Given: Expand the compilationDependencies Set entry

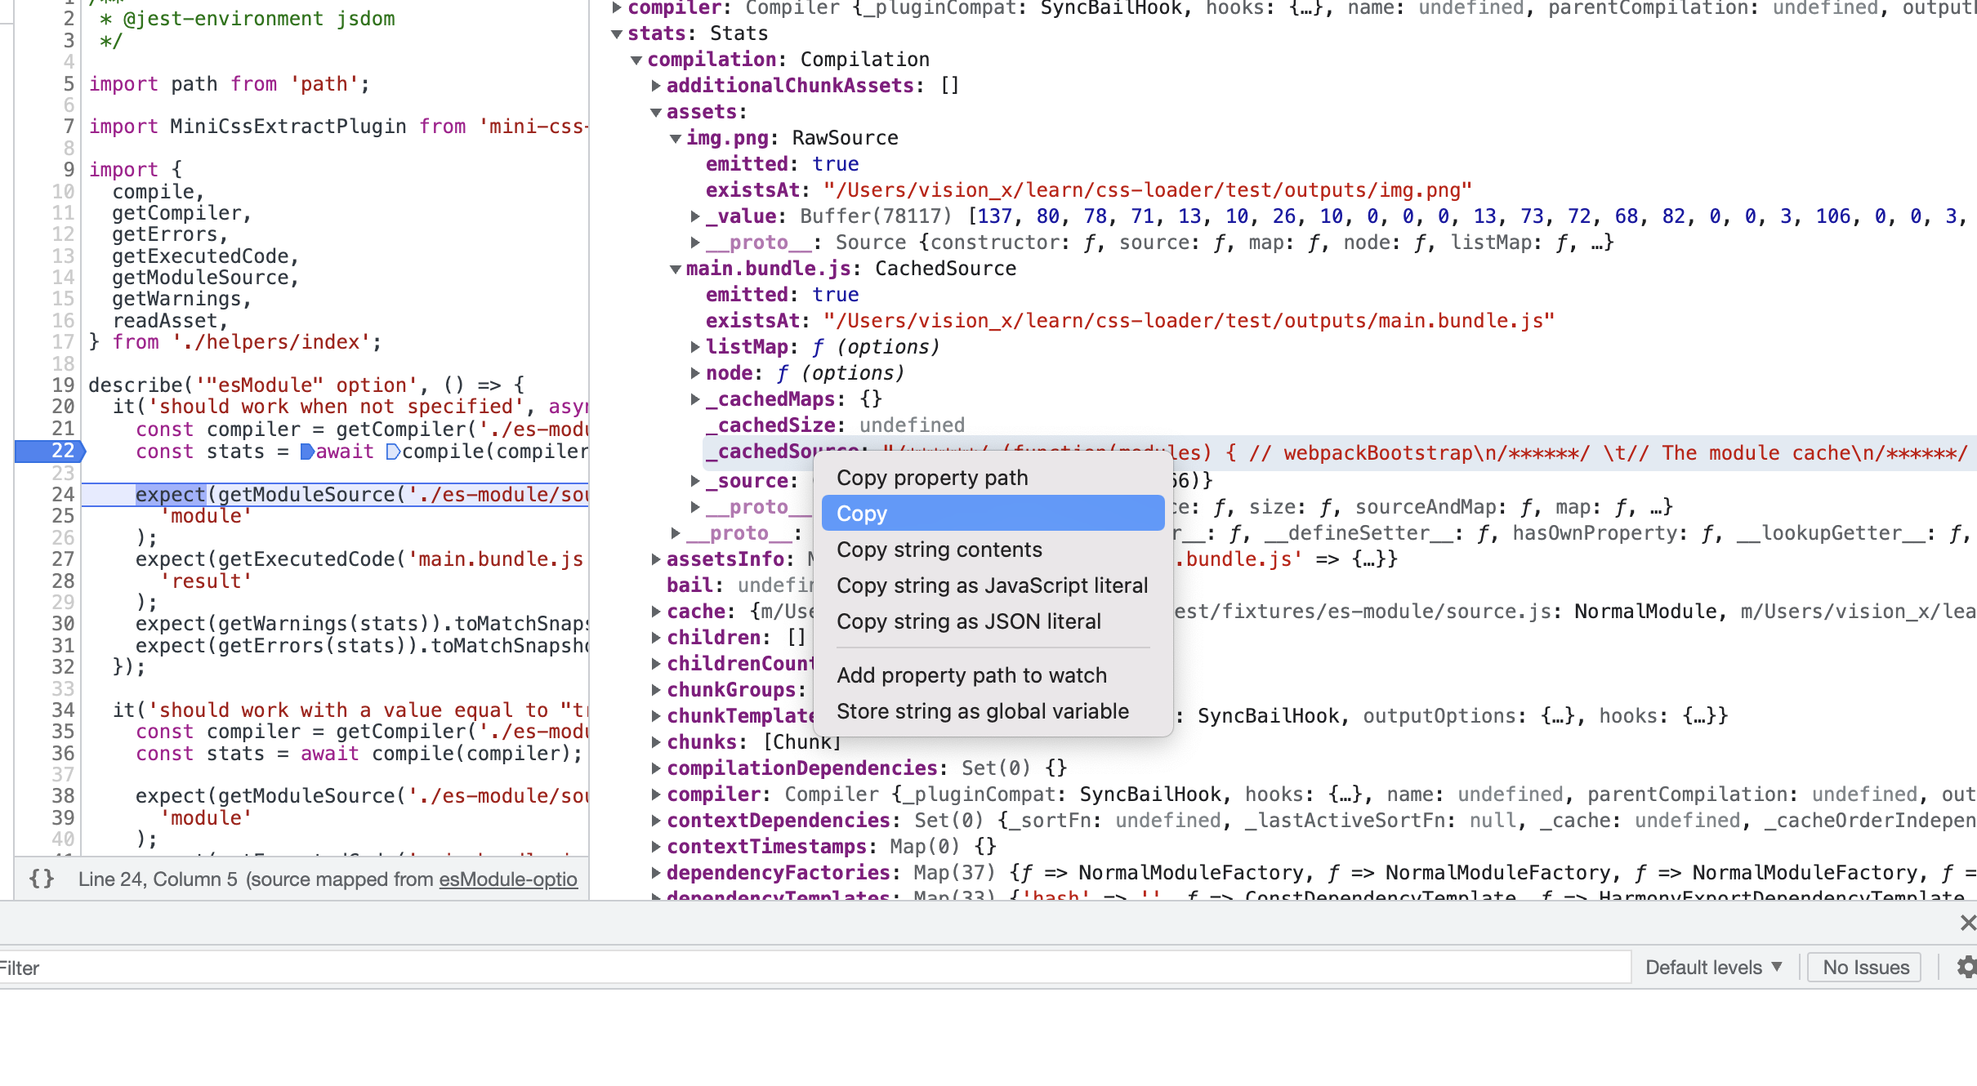Looking at the screenshot, I should click(656, 768).
